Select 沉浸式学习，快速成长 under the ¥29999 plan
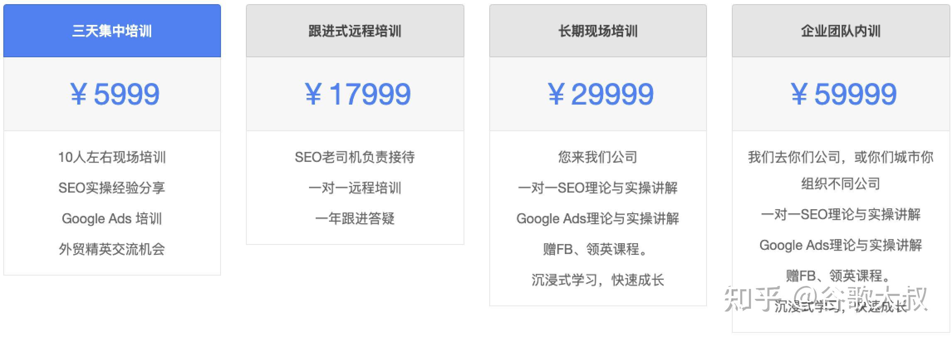 click(x=598, y=280)
